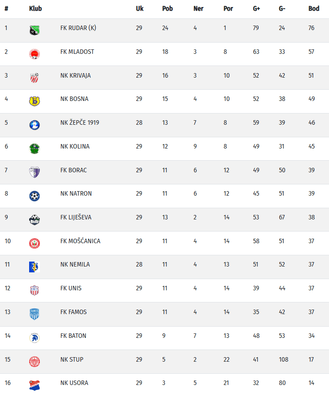
Task: Click the FK Mladost red crest
Action: tap(35, 54)
